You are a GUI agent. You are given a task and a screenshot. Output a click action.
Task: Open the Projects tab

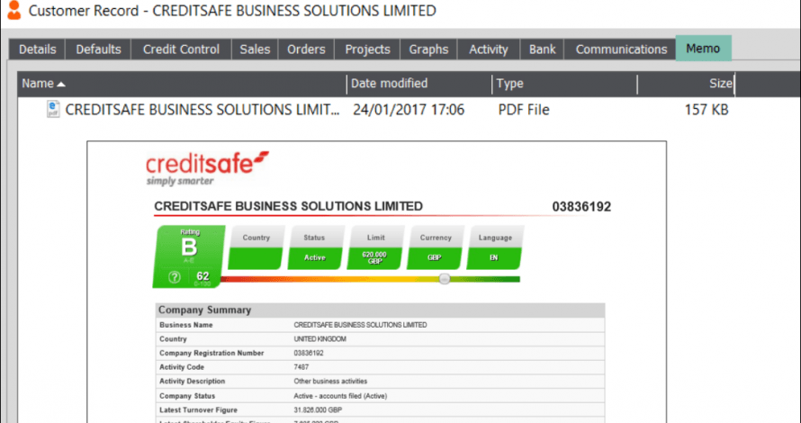(367, 49)
